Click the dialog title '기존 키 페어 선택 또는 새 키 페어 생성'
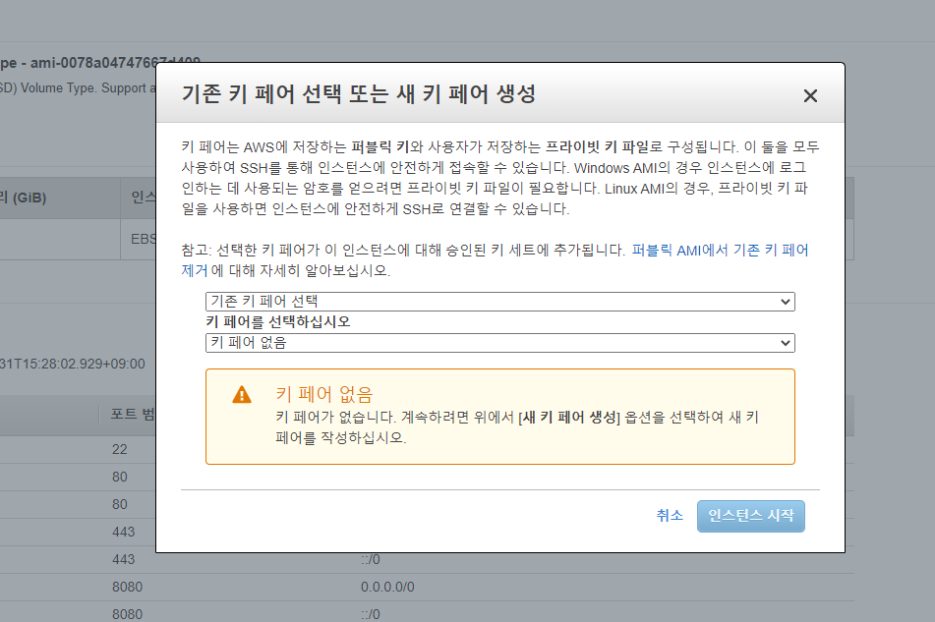The width and height of the screenshot is (935, 622). (x=359, y=93)
